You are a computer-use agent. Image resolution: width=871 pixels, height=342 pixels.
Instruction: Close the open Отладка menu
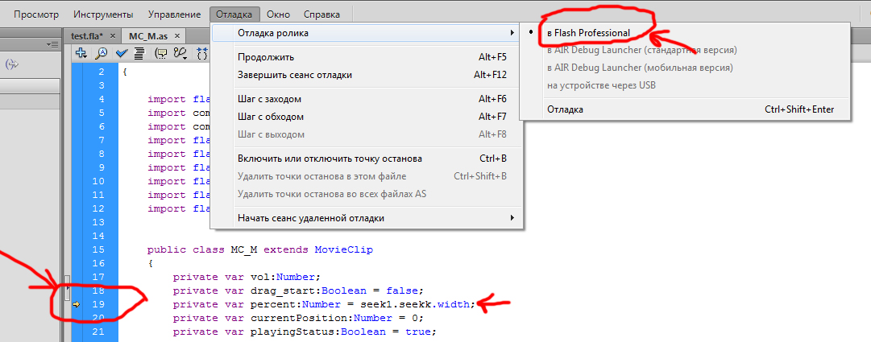[x=235, y=14]
